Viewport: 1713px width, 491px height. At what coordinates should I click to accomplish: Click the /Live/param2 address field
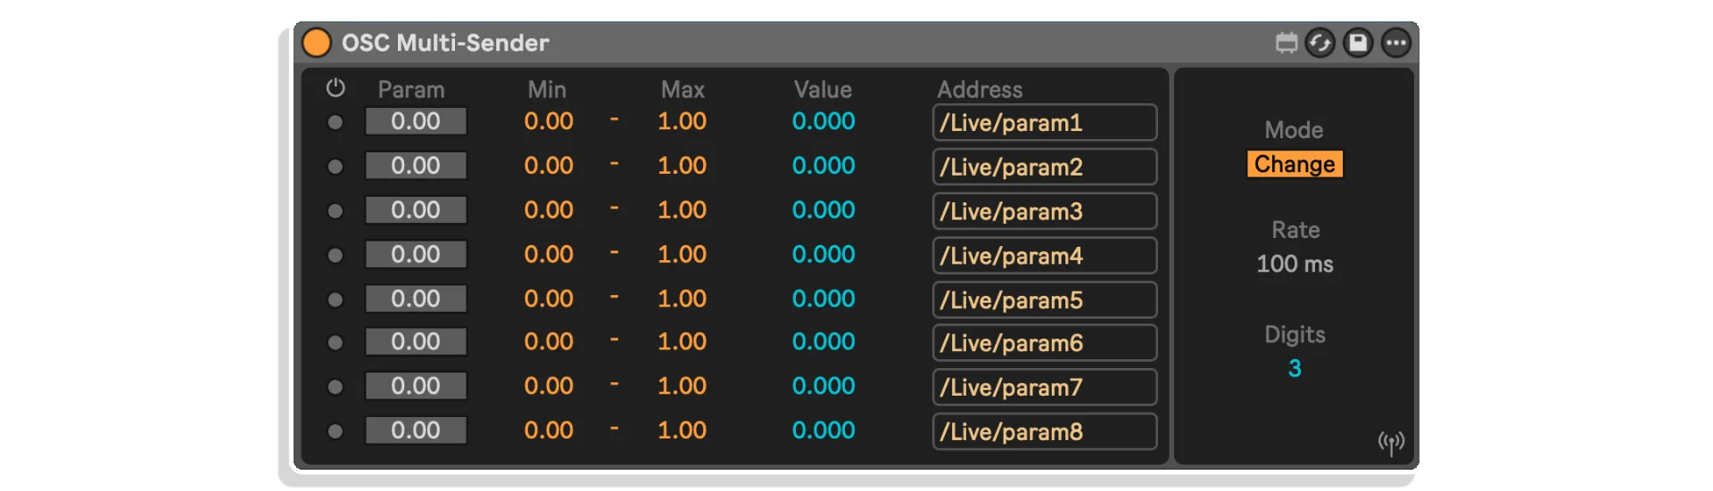coord(1045,167)
